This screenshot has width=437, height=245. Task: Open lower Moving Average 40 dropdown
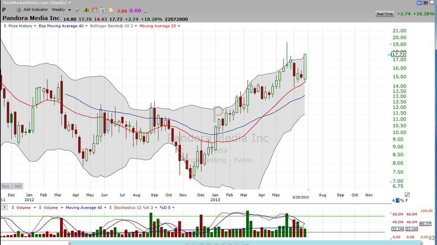(x=105, y=208)
